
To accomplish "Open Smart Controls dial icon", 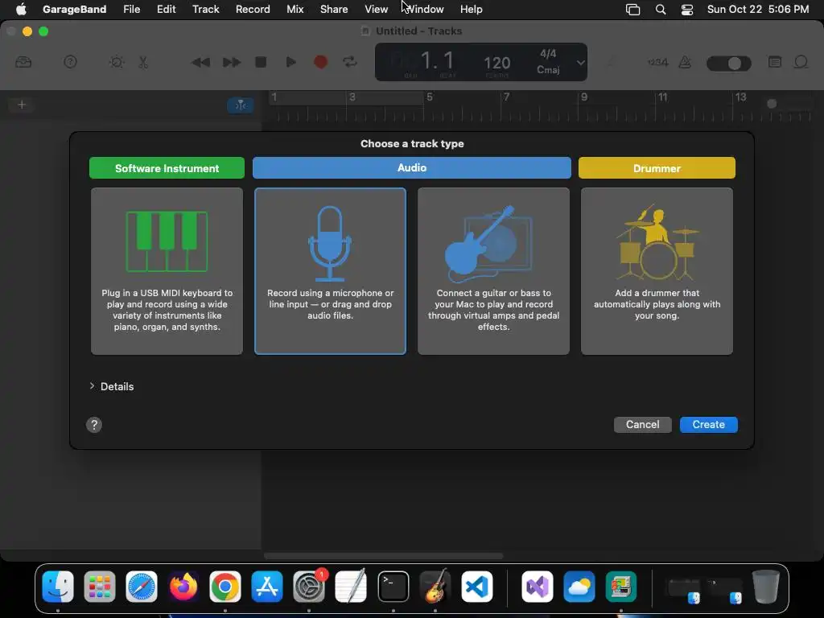I will [x=117, y=62].
